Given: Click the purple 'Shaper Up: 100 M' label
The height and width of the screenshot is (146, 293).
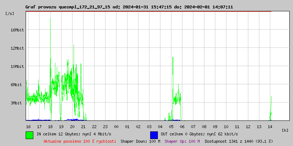Looking at the screenshot, I should point(182,141).
